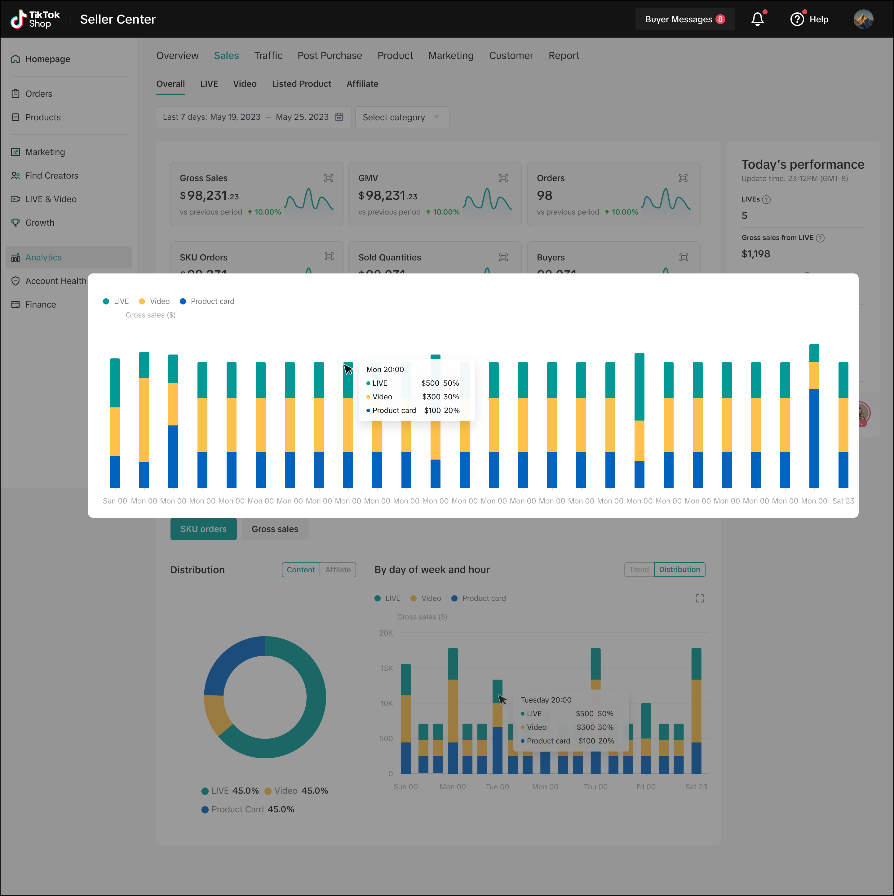Open Finance in the sidebar
This screenshot has height=896, width=894.
40,305
